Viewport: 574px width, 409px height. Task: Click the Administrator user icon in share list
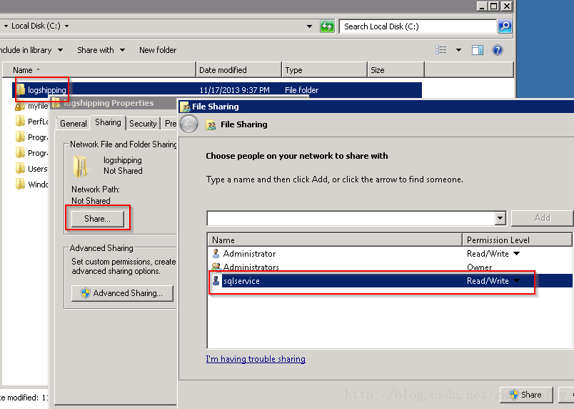(x=216, y=253)
